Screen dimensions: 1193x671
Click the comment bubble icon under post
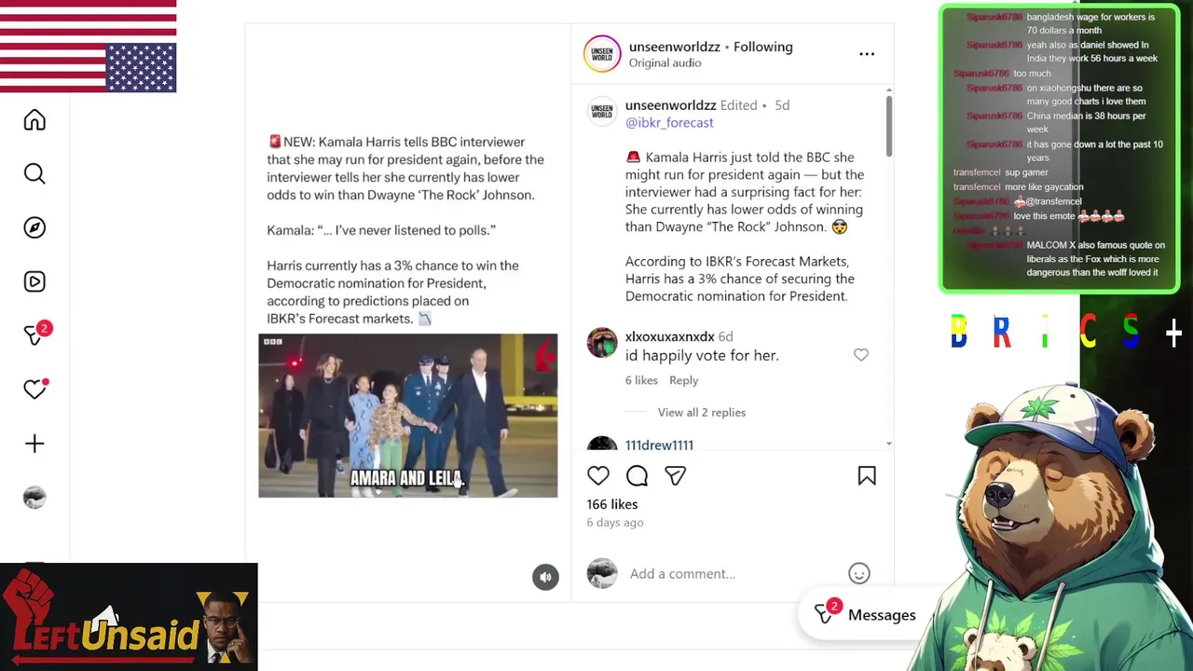tap(638, 476)
